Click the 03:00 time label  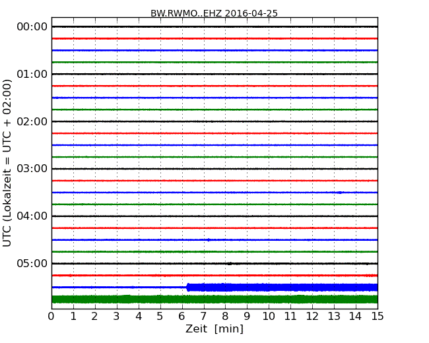pos(32,169)
